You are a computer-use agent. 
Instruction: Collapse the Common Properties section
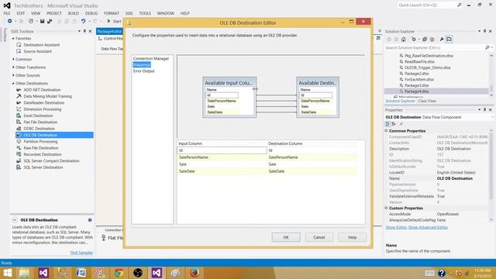(386, 131)
